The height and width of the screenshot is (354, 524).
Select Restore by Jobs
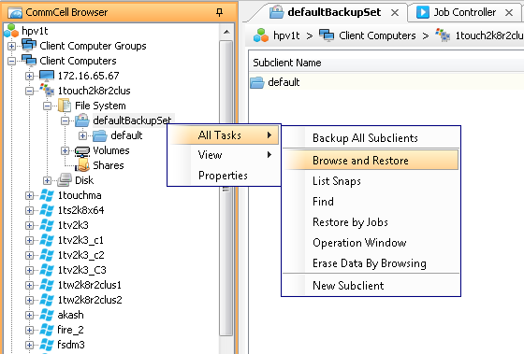coord(371,222)
